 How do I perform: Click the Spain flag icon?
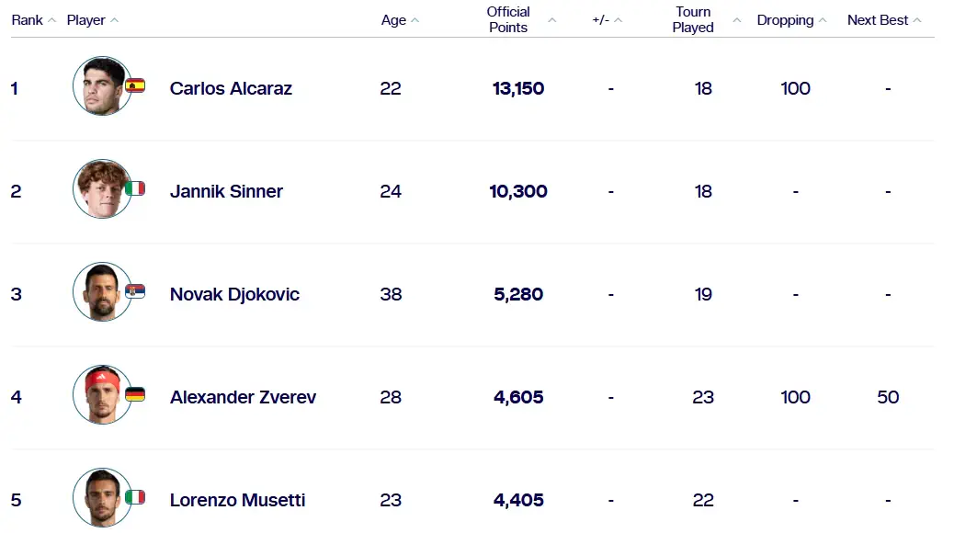[135, 85]
